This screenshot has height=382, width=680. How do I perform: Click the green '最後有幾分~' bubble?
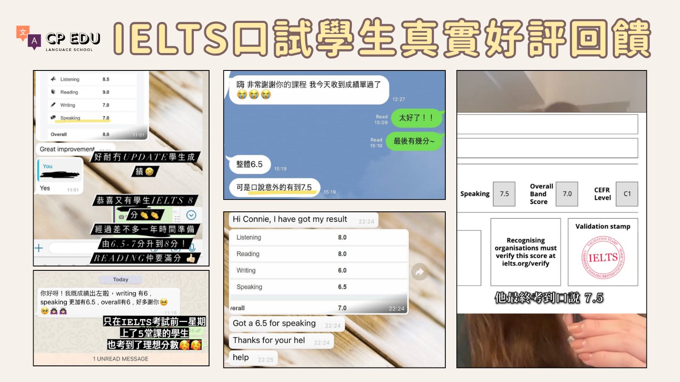[x=414, y=141]
